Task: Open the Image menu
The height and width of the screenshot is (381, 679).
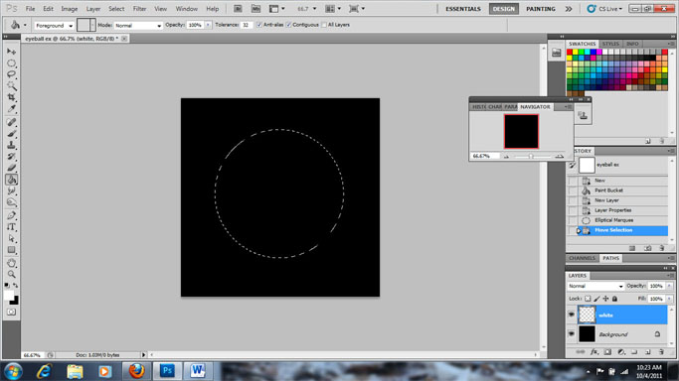Action: click(70, 9)
